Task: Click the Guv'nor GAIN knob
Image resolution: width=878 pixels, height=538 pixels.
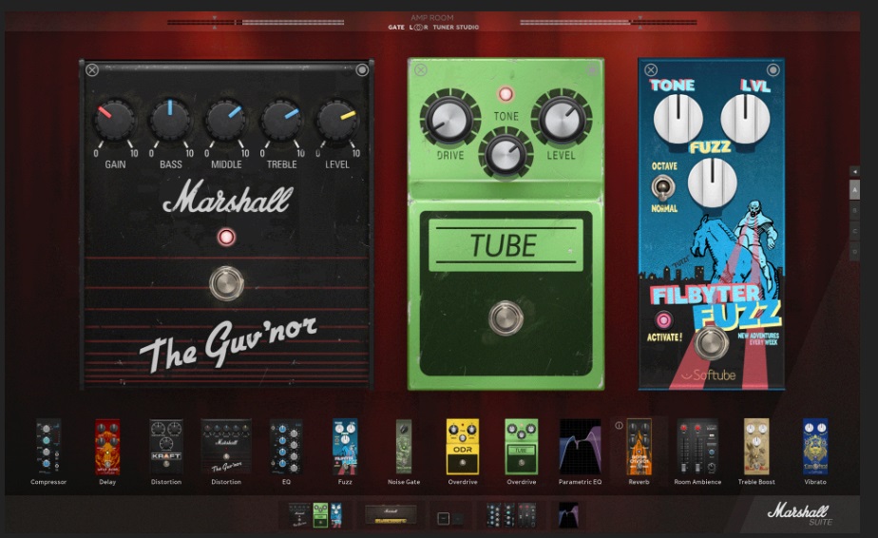Action: 115,121
